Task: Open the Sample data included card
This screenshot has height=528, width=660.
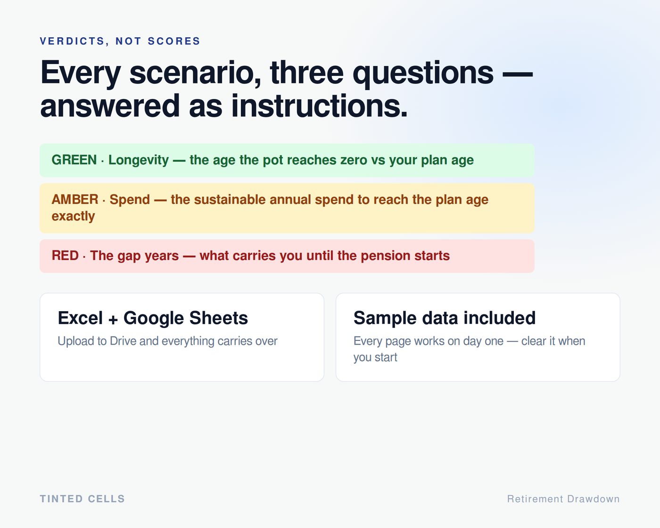Action: (478, 337)
